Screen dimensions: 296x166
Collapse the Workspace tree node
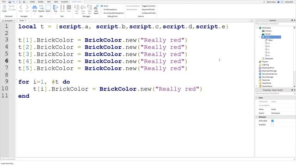tap(257, 28)
